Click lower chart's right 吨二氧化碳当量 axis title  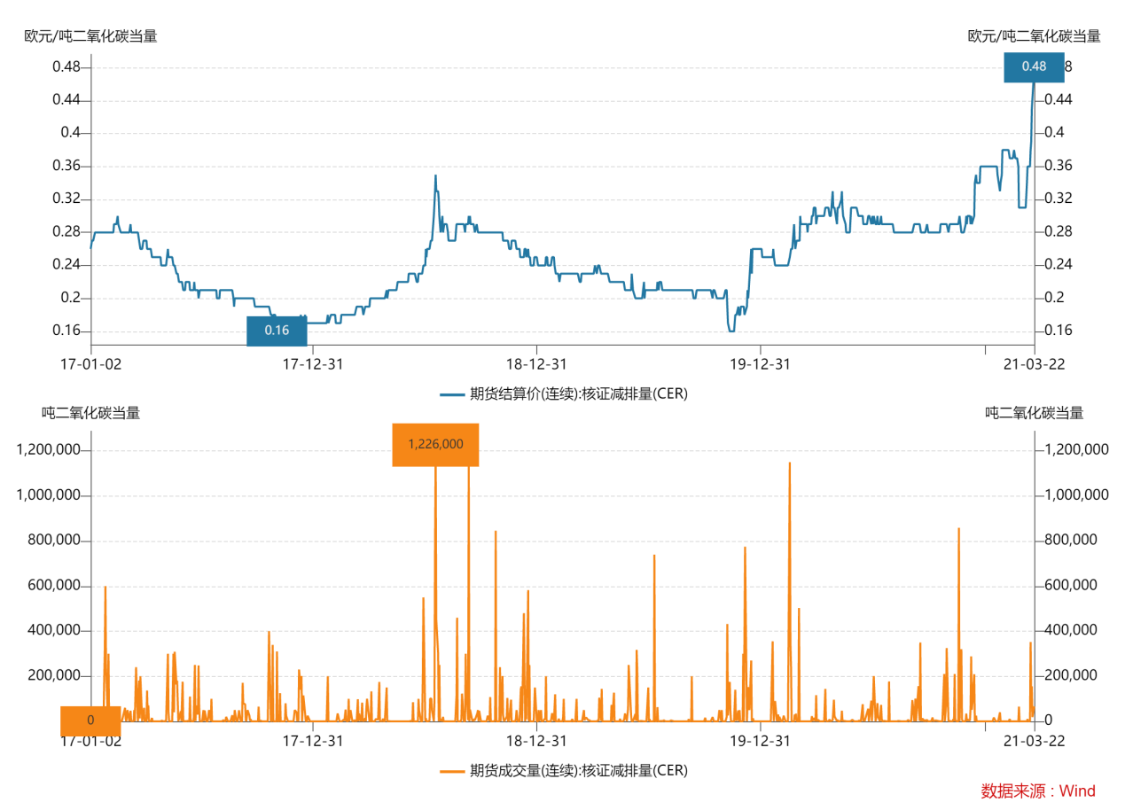coord(1034,413)
